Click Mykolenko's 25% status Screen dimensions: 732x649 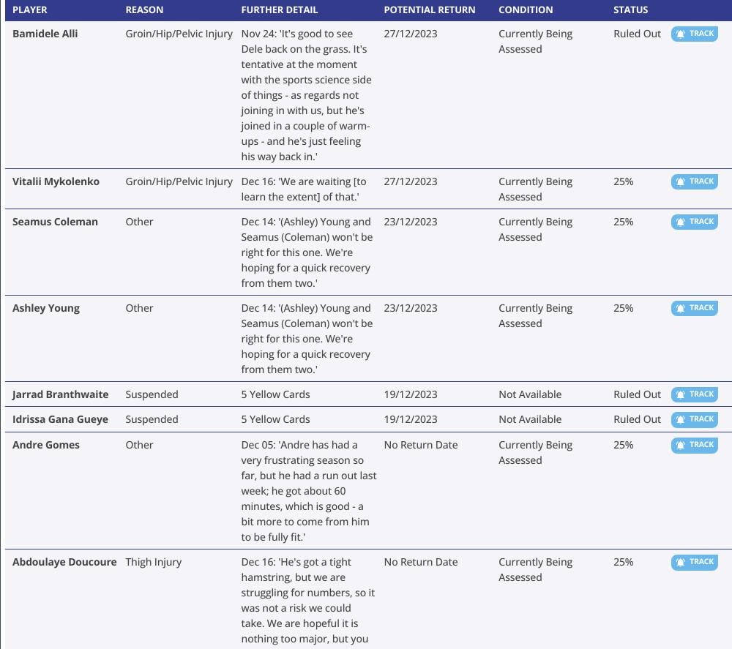coord(623,181)
